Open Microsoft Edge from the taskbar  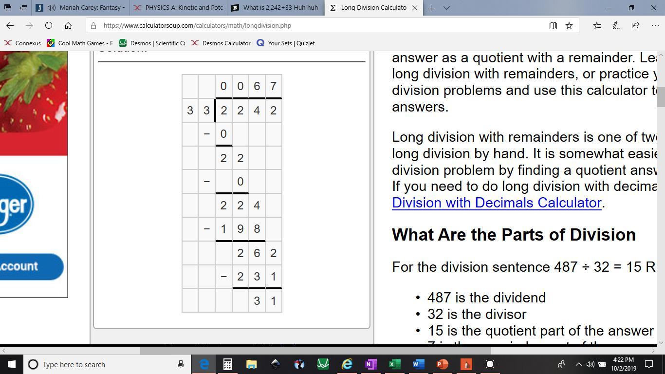[x=204, y=364]
